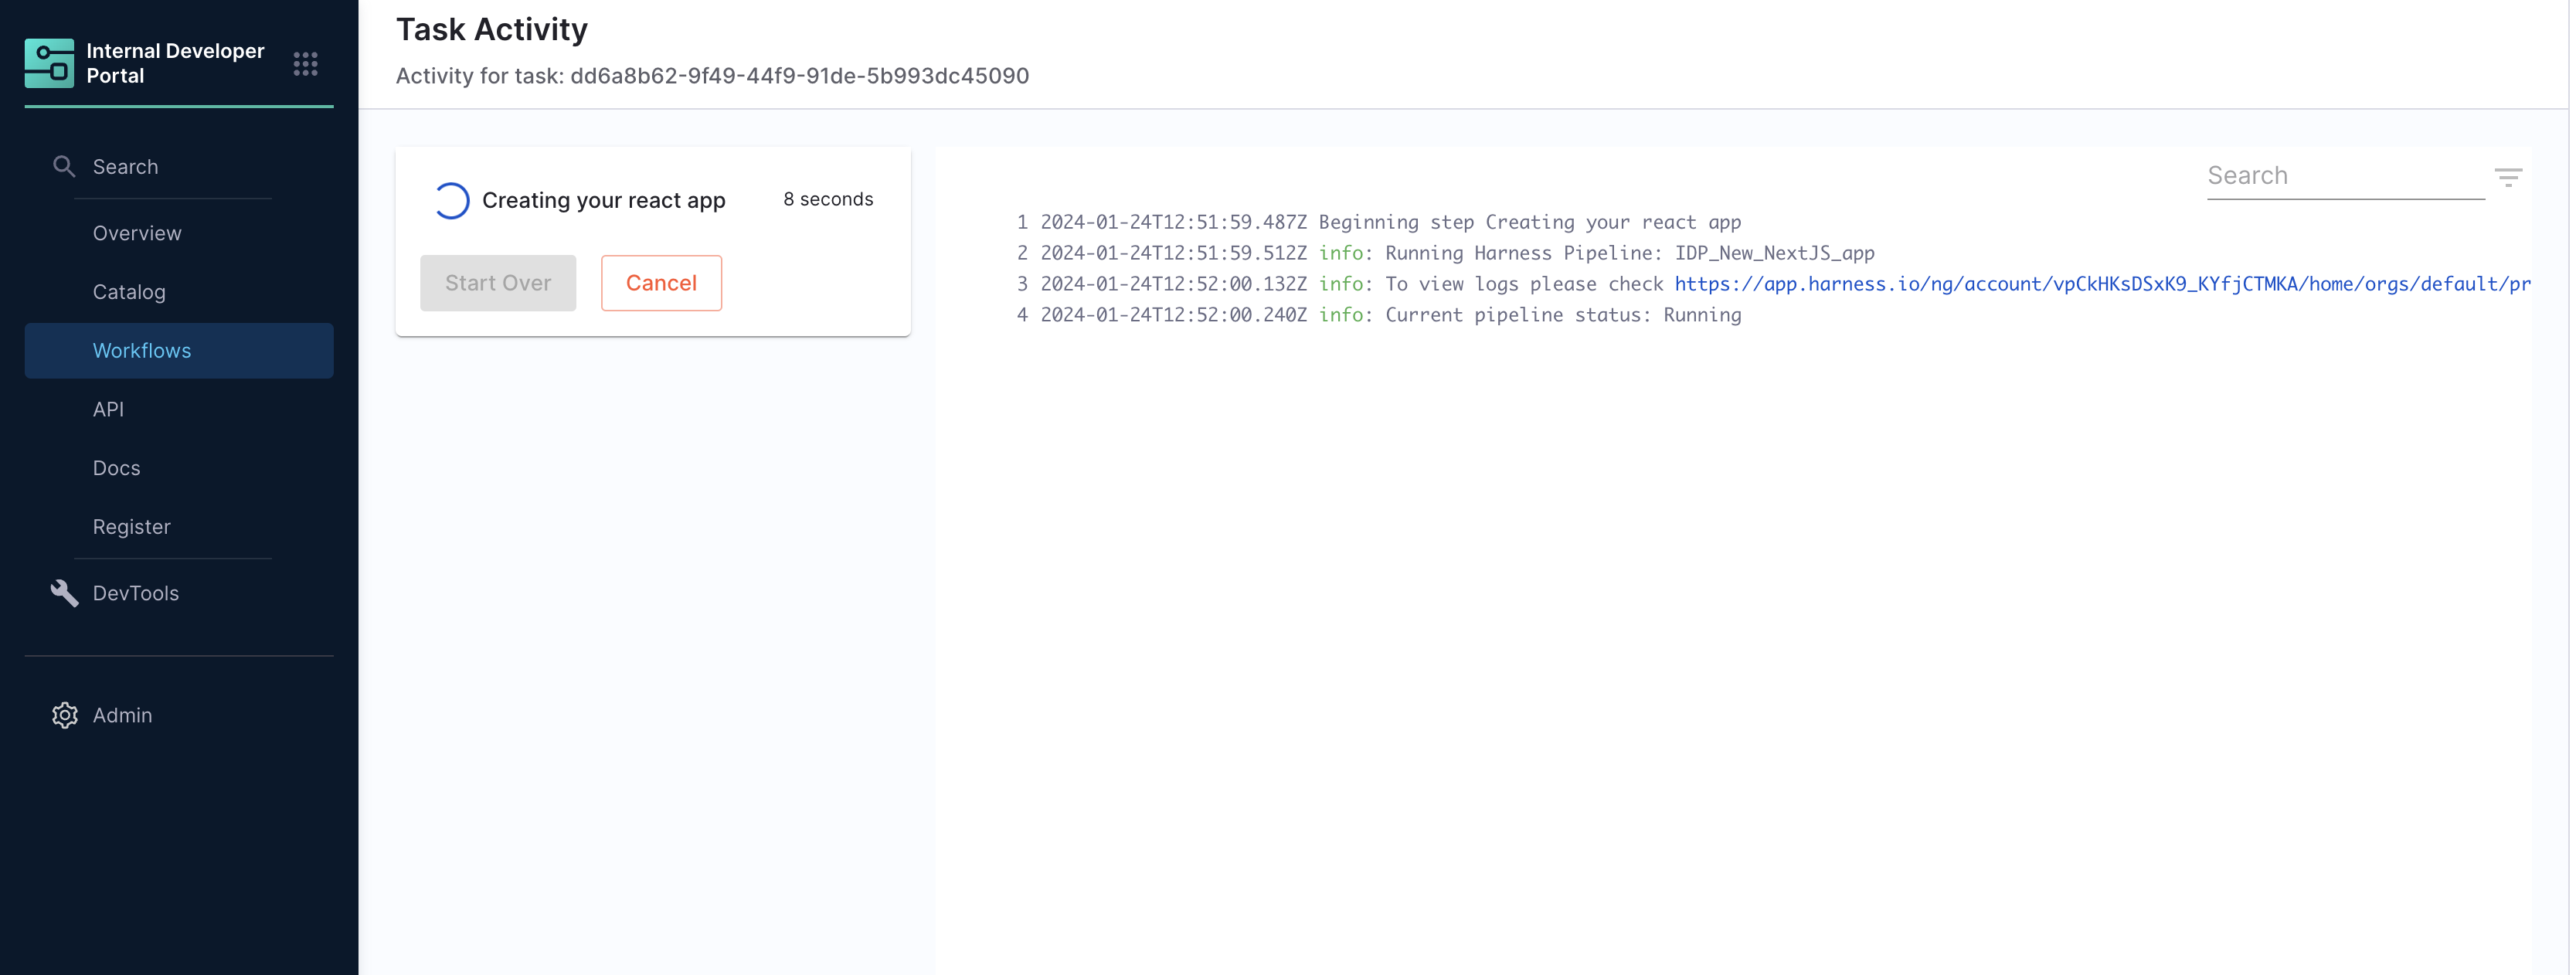Click the loading spinner beside step name

tap(451, 200)
